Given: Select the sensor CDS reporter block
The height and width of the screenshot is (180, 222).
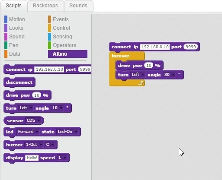Looking at the screenshot, I should (x=24, y=120).
